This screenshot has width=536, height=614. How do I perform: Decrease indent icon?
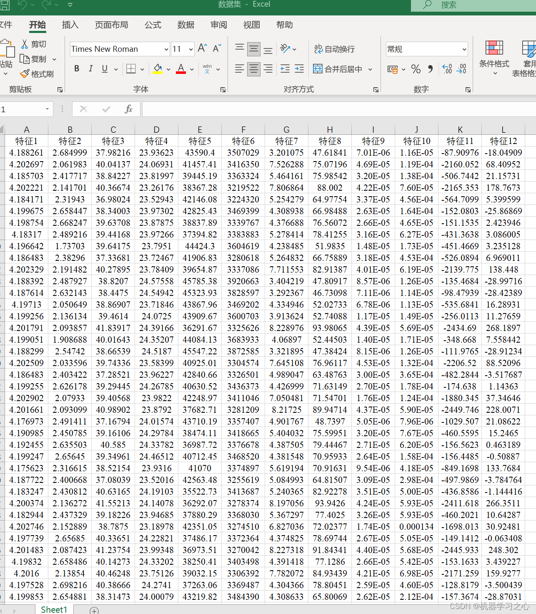click(x=285, y=69)
